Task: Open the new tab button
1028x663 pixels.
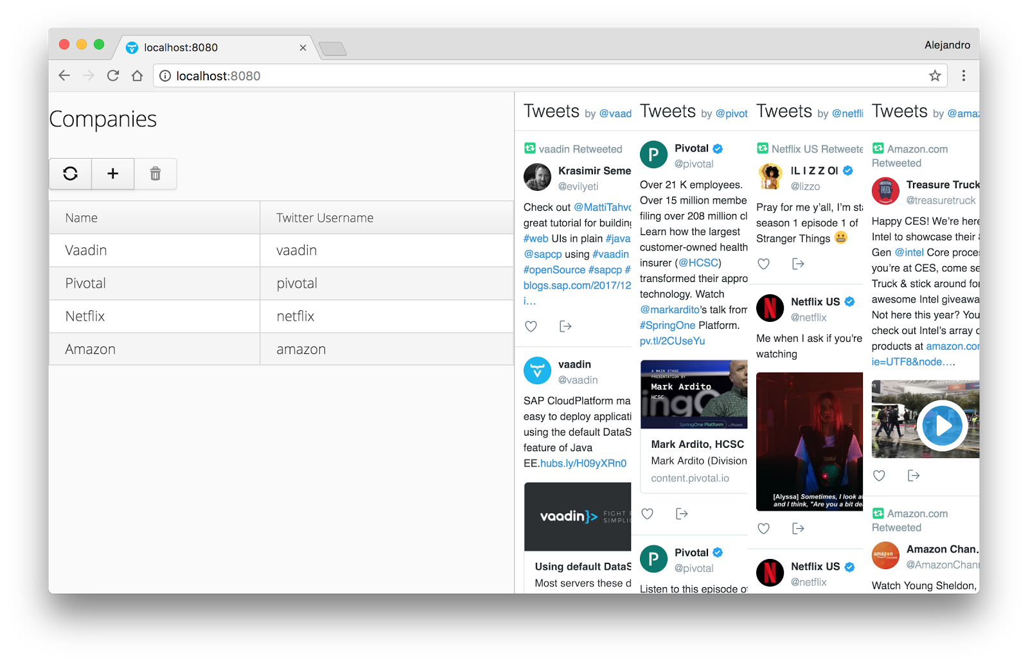Action: pos(332,49)
